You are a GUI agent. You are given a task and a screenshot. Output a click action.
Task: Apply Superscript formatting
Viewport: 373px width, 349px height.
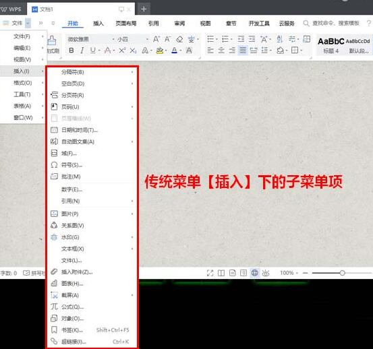(122, 51)
